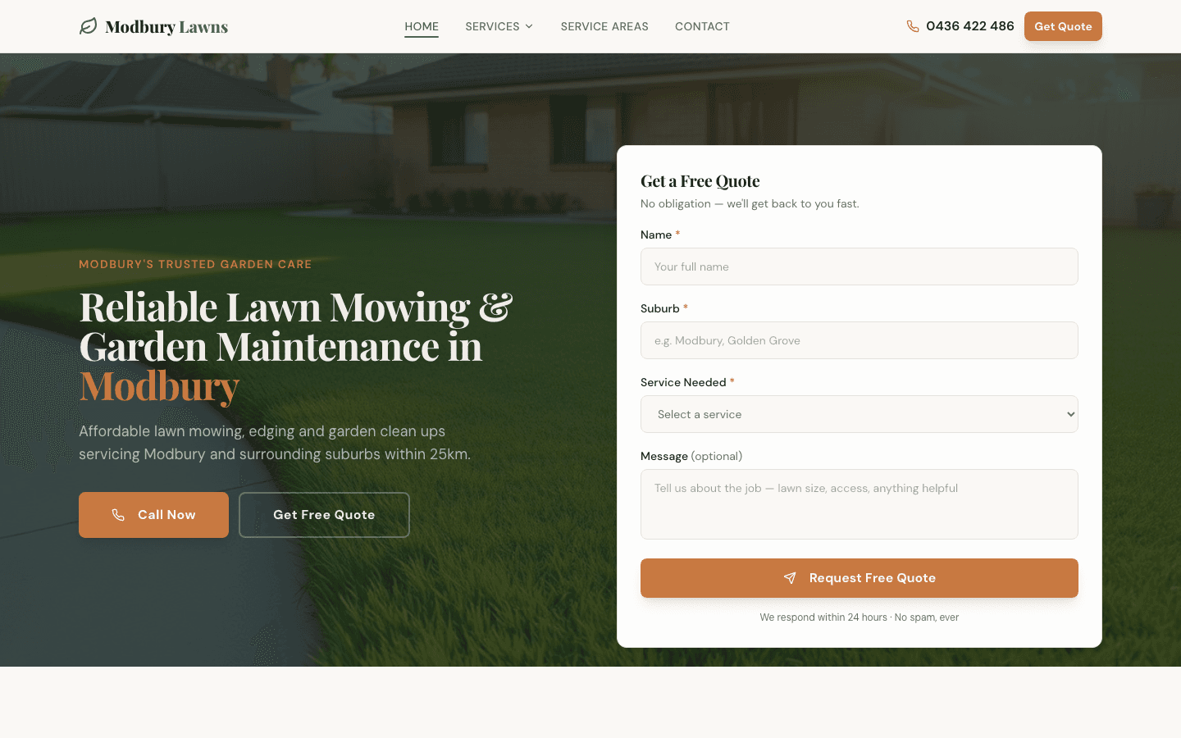
Task: Click the SERVICES chevron arrow
Action: [529, 26]
